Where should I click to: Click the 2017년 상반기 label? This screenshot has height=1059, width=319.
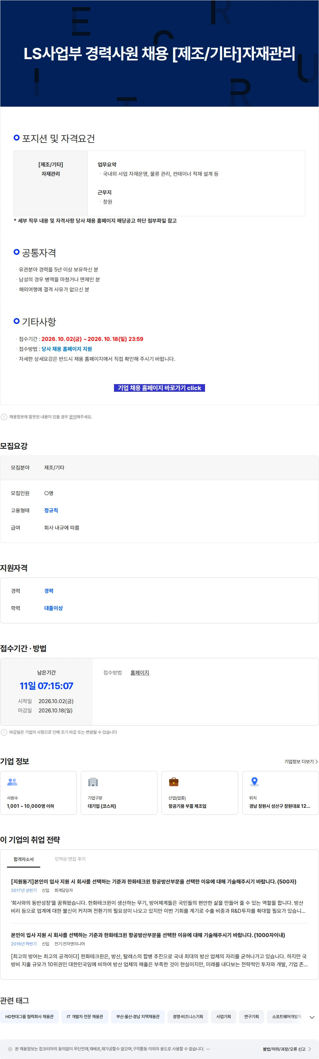[24, 891]
